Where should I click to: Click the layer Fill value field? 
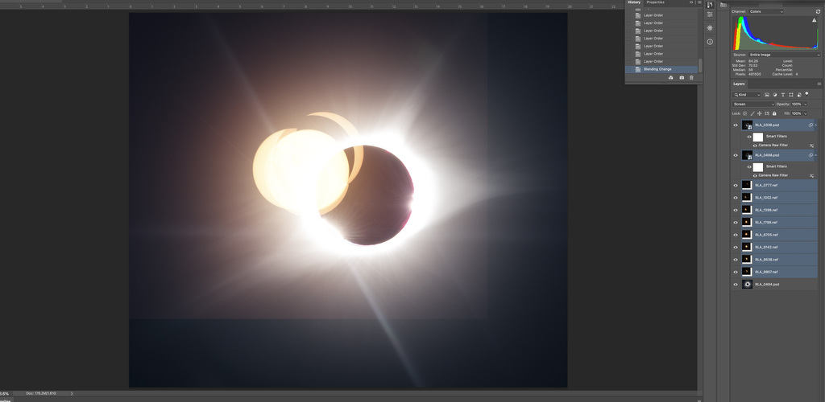(x=797, y=113)
